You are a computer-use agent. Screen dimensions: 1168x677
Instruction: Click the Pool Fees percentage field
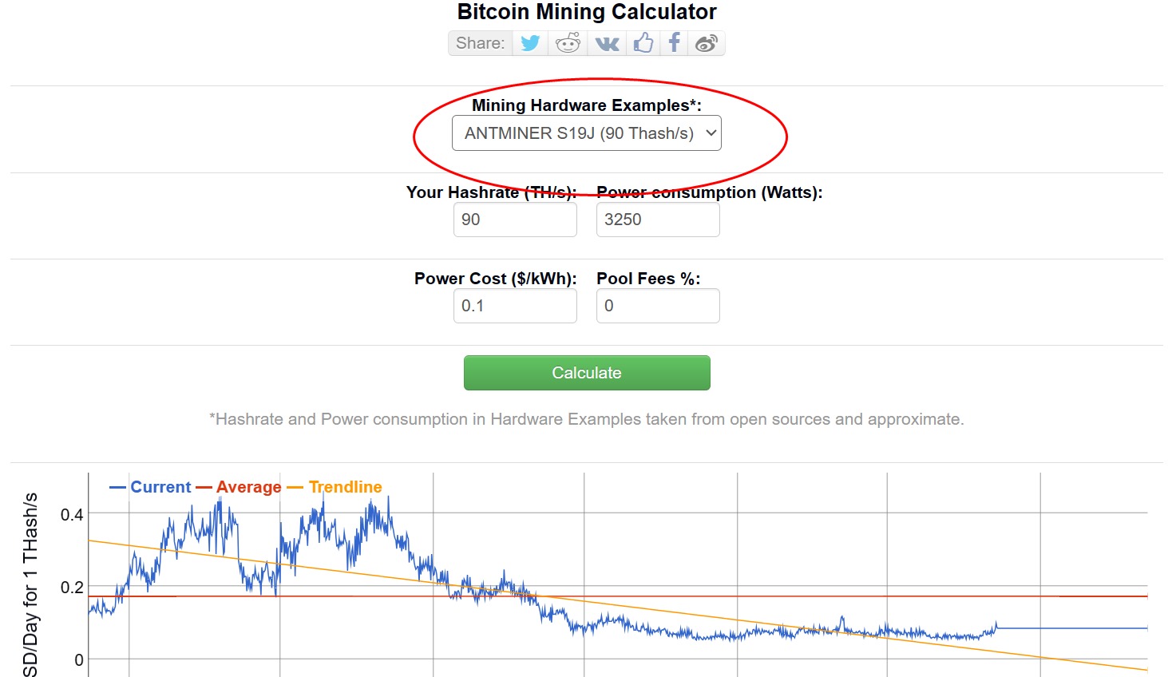[658, 305]
